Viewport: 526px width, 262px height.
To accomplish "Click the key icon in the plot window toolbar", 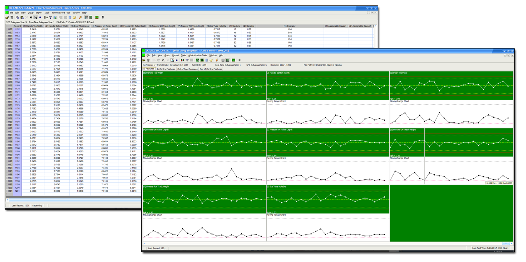I will tap(217, 60).
